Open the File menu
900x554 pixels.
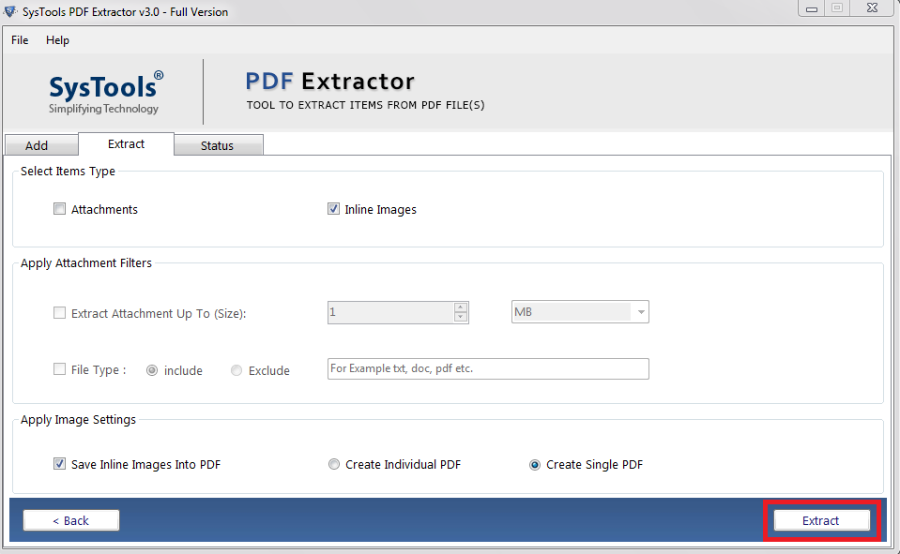tap(20, 40)
